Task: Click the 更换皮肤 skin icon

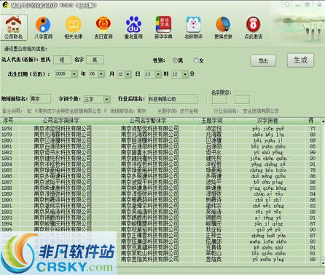Action: pos(223,28)
